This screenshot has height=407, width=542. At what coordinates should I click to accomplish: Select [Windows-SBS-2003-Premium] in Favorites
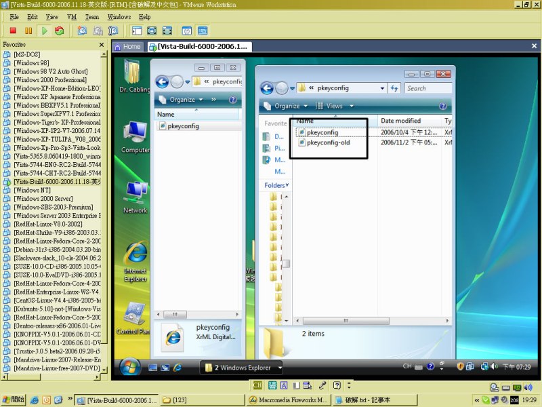(x=54, y=208)
